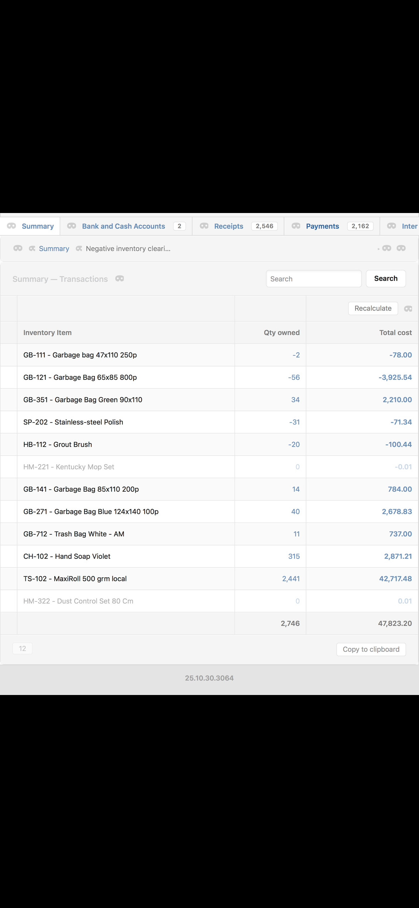Open the -3,925.54 total cost for GB-121
Screen dimensions: 419x908
395,377
